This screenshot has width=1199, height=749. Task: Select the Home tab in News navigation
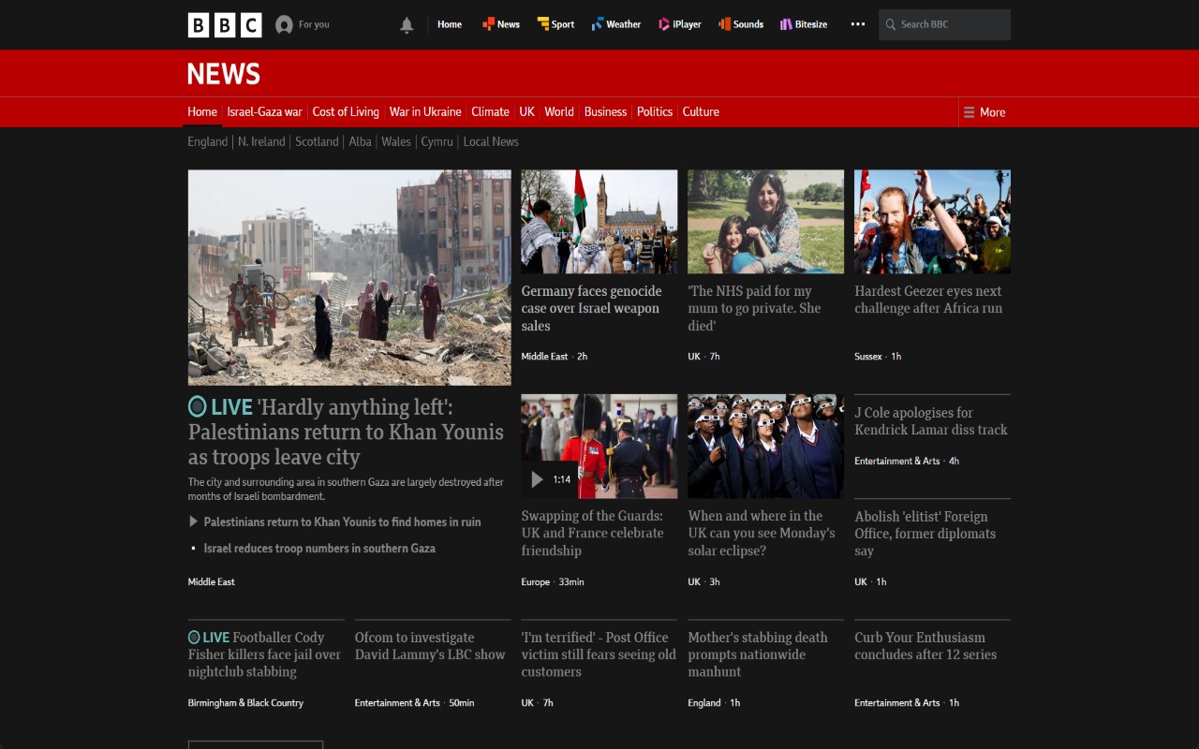202,111
